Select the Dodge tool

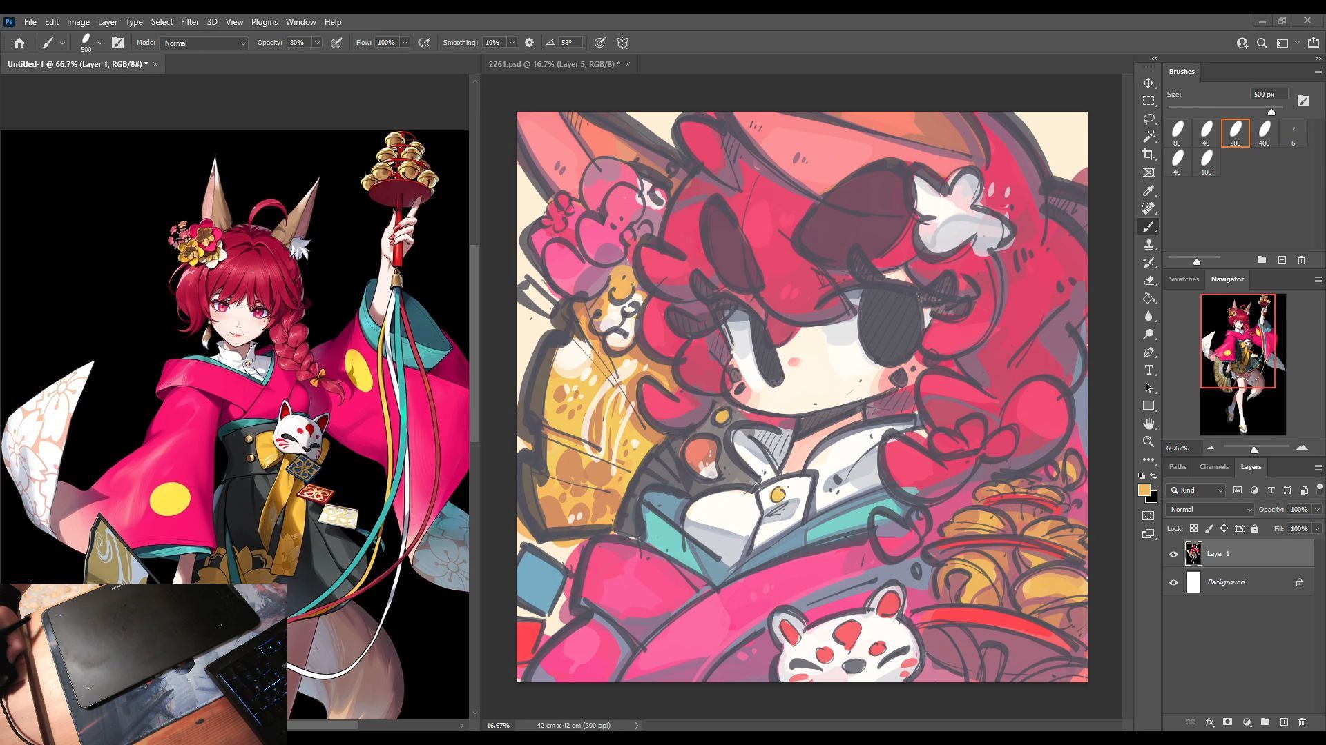coord(1149,334)
